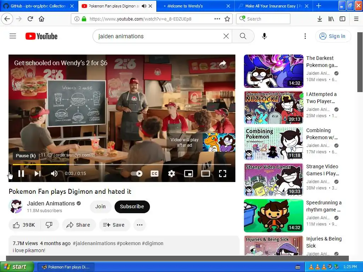Click the #jaidenanimations hashtag
The height and width of the screenshot is (272, 363).
coord(94,243)
